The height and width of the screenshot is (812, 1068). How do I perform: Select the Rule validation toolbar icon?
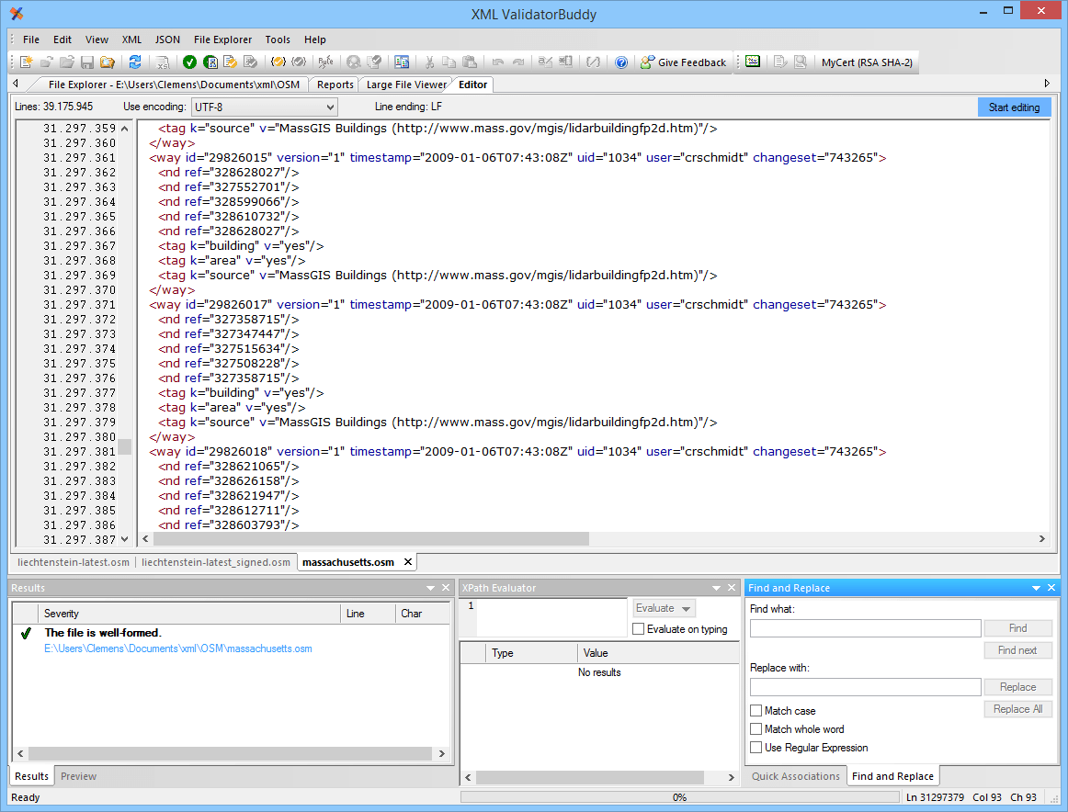(x=325, y=62)
